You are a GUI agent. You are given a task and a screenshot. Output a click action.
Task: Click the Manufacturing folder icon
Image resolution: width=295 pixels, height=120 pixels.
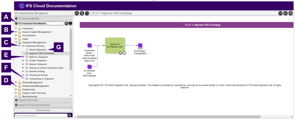tap(20, 97)
